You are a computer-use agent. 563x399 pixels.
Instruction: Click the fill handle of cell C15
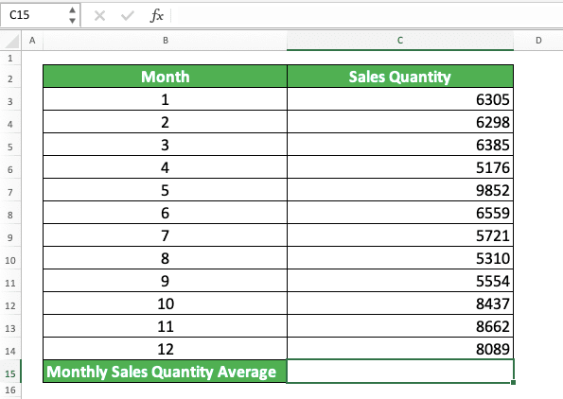513,383
